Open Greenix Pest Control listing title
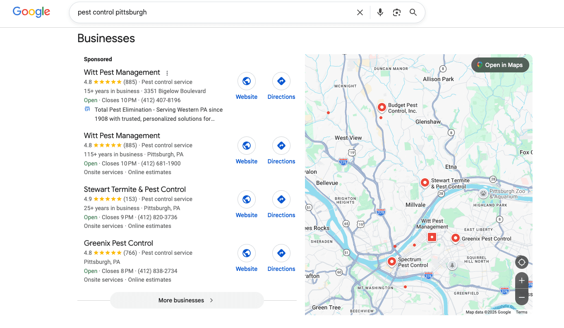 118,243
